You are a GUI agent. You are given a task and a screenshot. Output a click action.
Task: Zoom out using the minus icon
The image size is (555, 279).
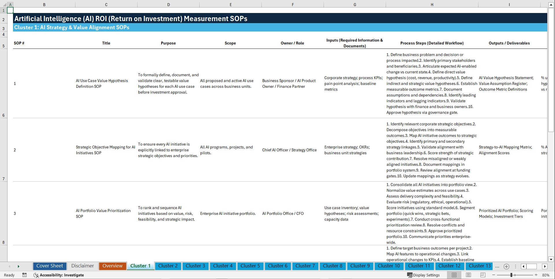click(x=494, y=275)
